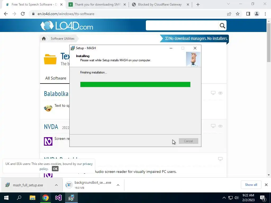The width and height of the screenshot is (271, 203).
Task: Accept cookies with OK button
Action: click(x=55, y=169)
